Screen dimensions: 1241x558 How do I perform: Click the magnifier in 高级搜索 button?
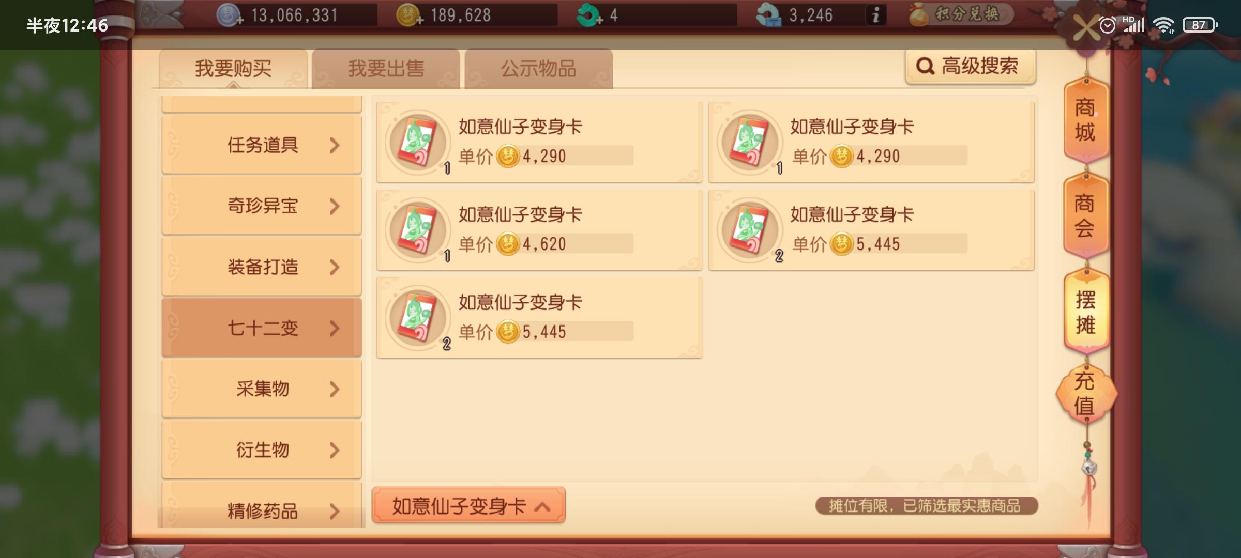coord(925,66)
